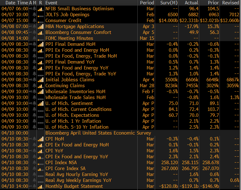Screen dimensions: 241x190
Task: Click the relevance bars for MBA Mortgage Applications
Action: (x=40, y=26)
